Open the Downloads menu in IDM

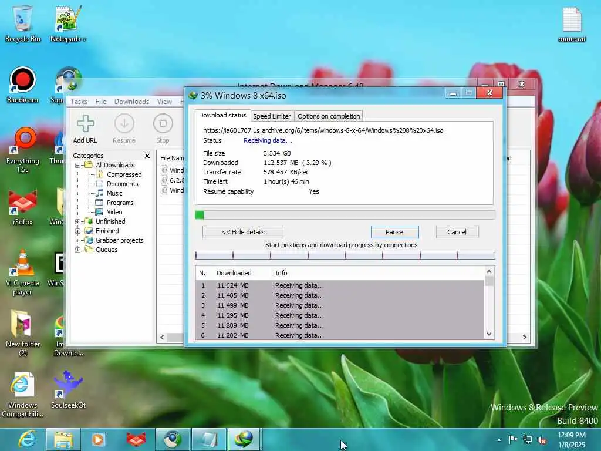tap(131, 102)
